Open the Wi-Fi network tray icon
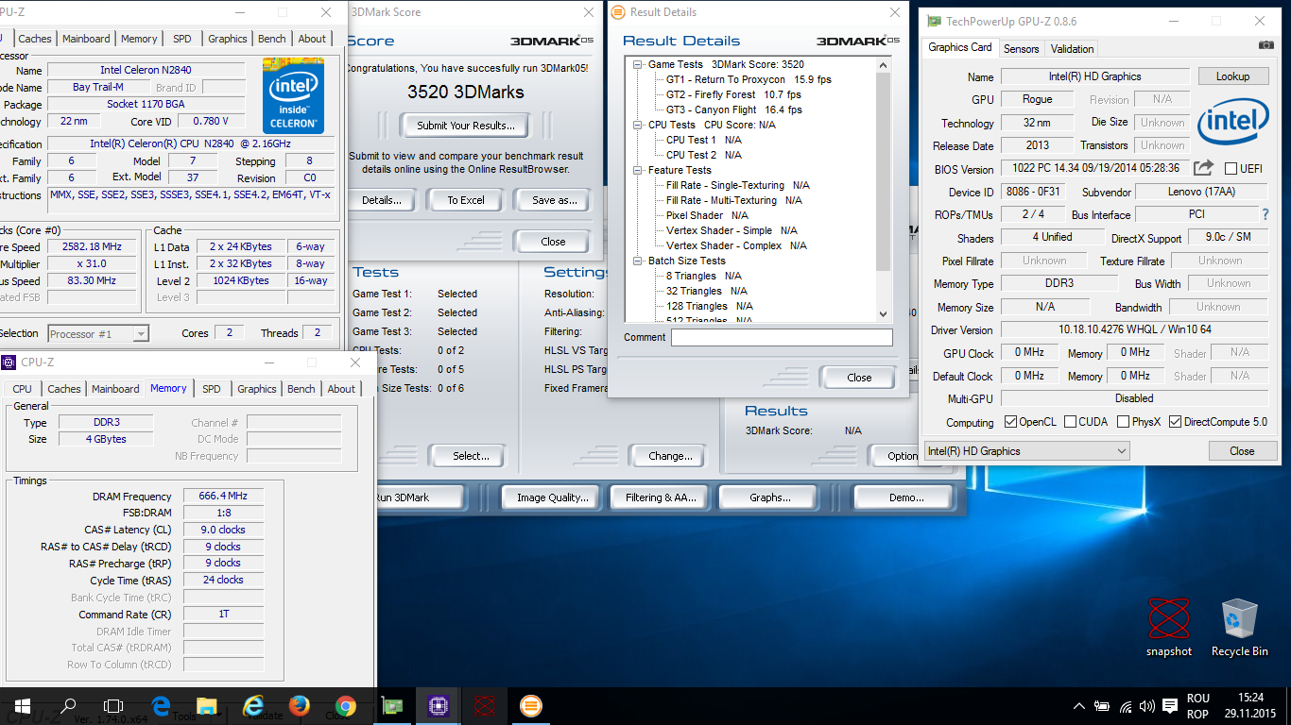1291x725 pixels. (x=1125, y=706)
